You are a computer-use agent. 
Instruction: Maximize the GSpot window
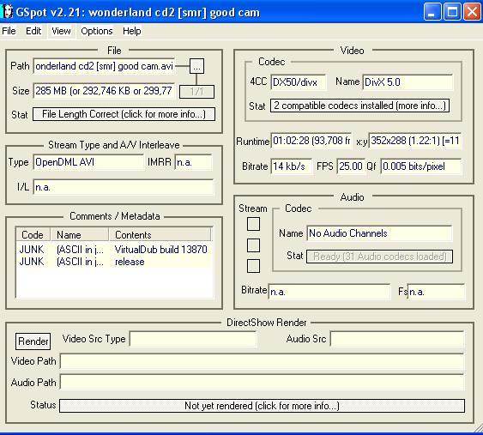tap(452, 12)
